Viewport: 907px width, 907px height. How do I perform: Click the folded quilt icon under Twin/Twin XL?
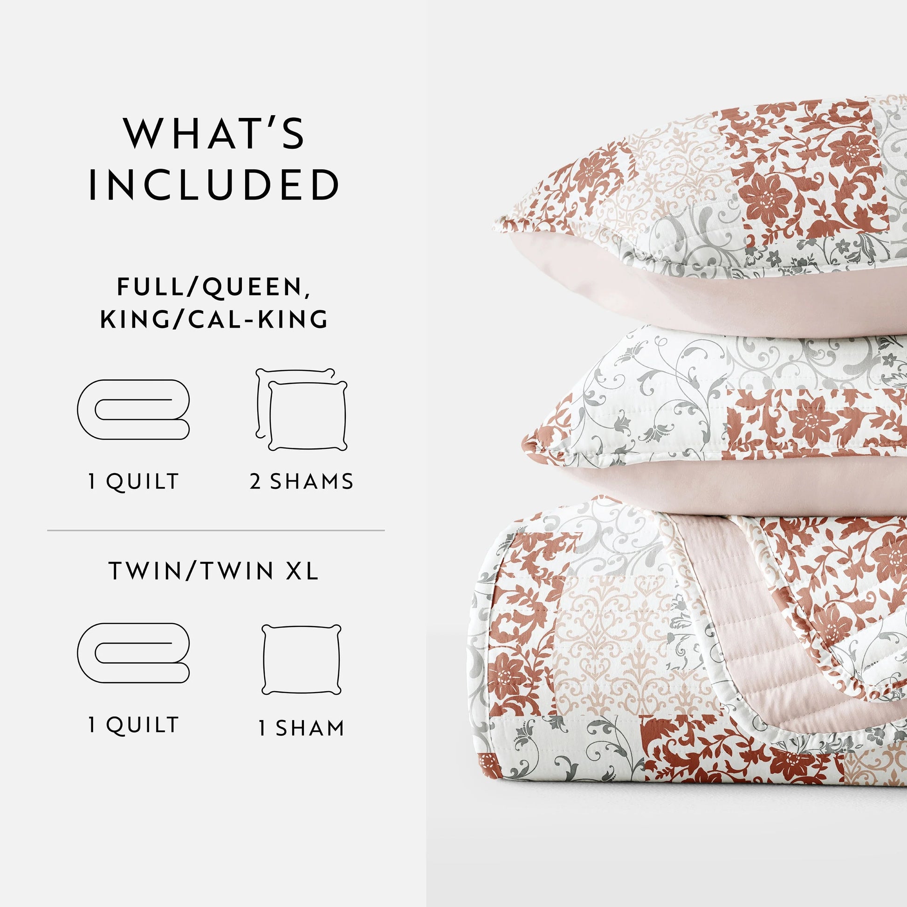(133, 653)
